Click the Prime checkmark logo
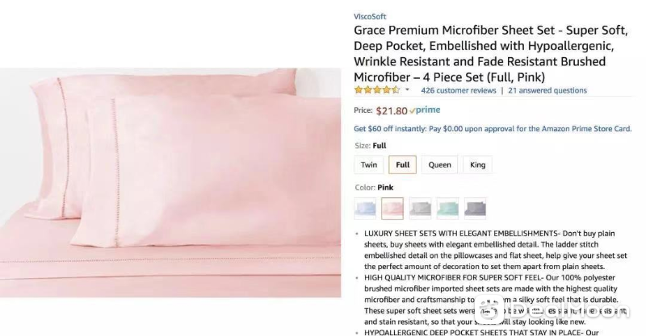The width and height of the screenshot is (646, 336). tap(425, 110)
